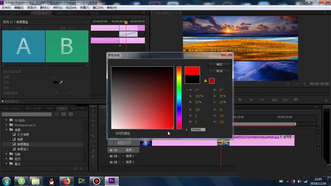Open the 文件(F) menu

tap(6, 8)
